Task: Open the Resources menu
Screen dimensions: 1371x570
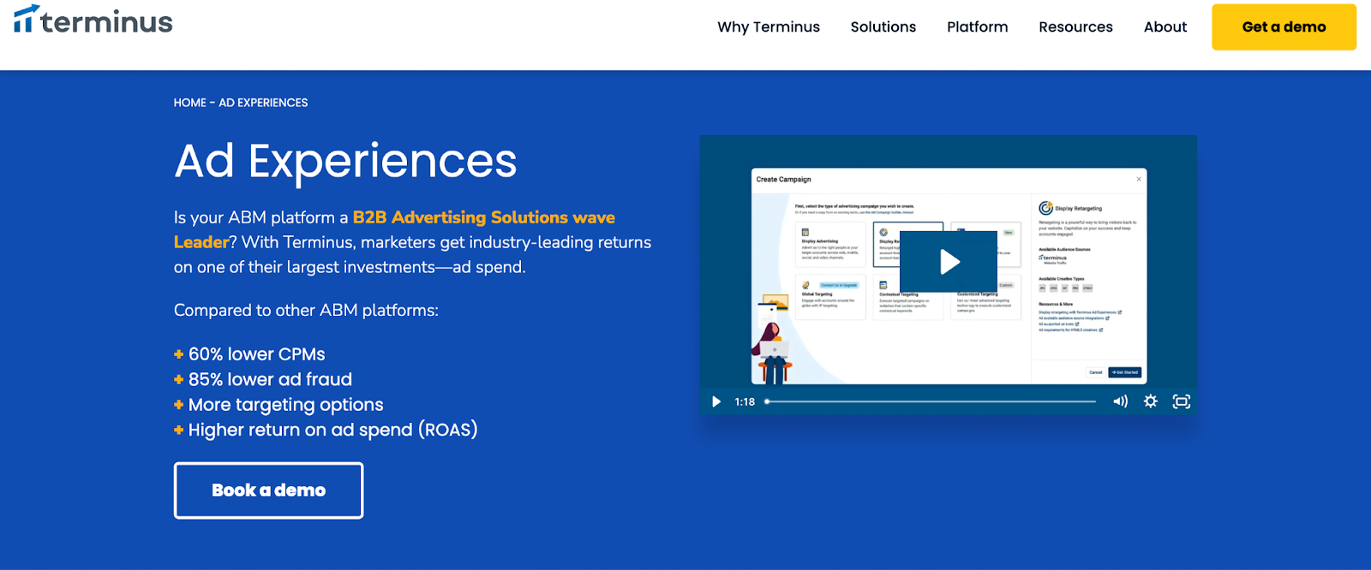Action: click(x=1075, y=27)
